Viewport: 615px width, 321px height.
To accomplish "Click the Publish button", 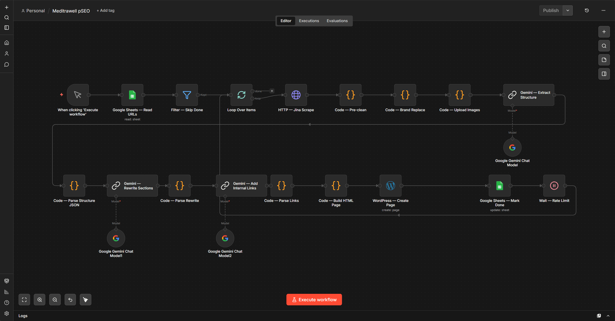I will point(551,11).
